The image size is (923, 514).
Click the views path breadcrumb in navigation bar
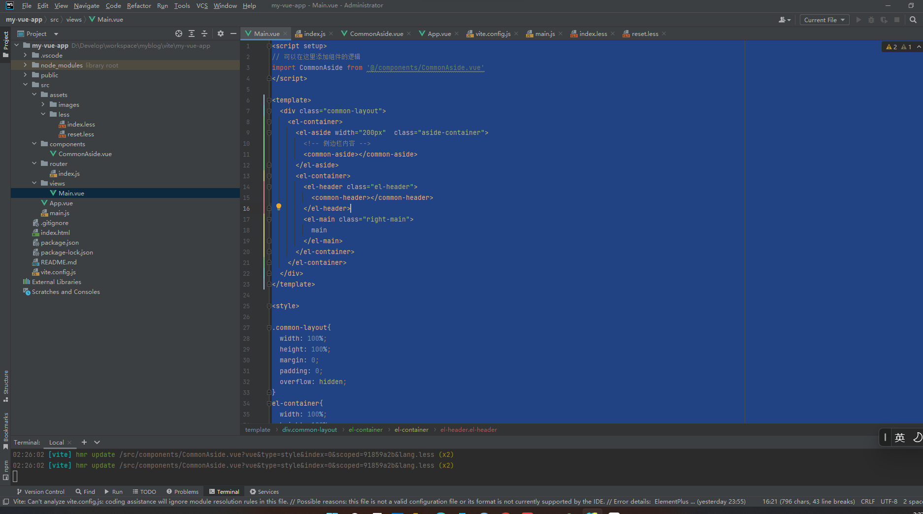(74, 20)
